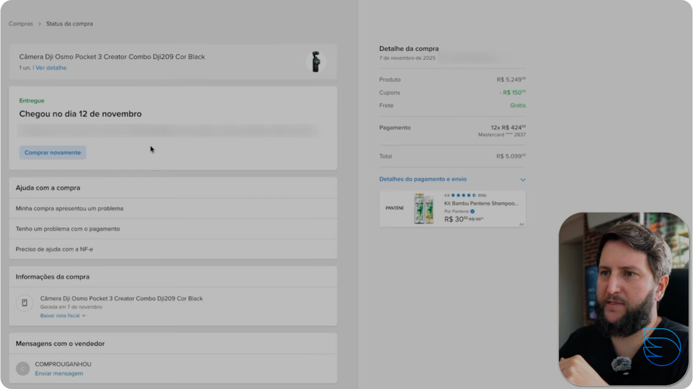Click the Mastercard **** 2837 text
This screenshot has height=389, width=693.
pyautogui.click(x=502, y=135)
